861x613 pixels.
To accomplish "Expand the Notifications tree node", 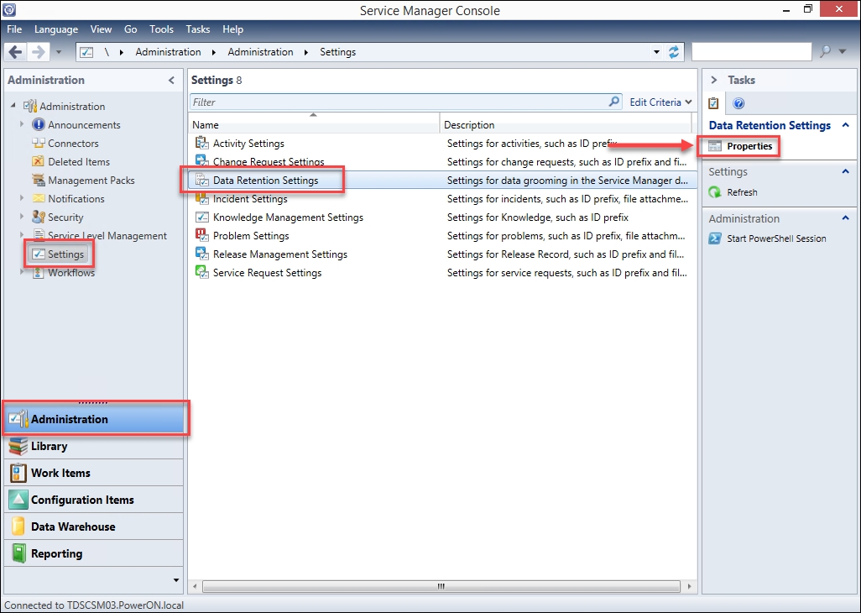I will (x=22, y=197).
